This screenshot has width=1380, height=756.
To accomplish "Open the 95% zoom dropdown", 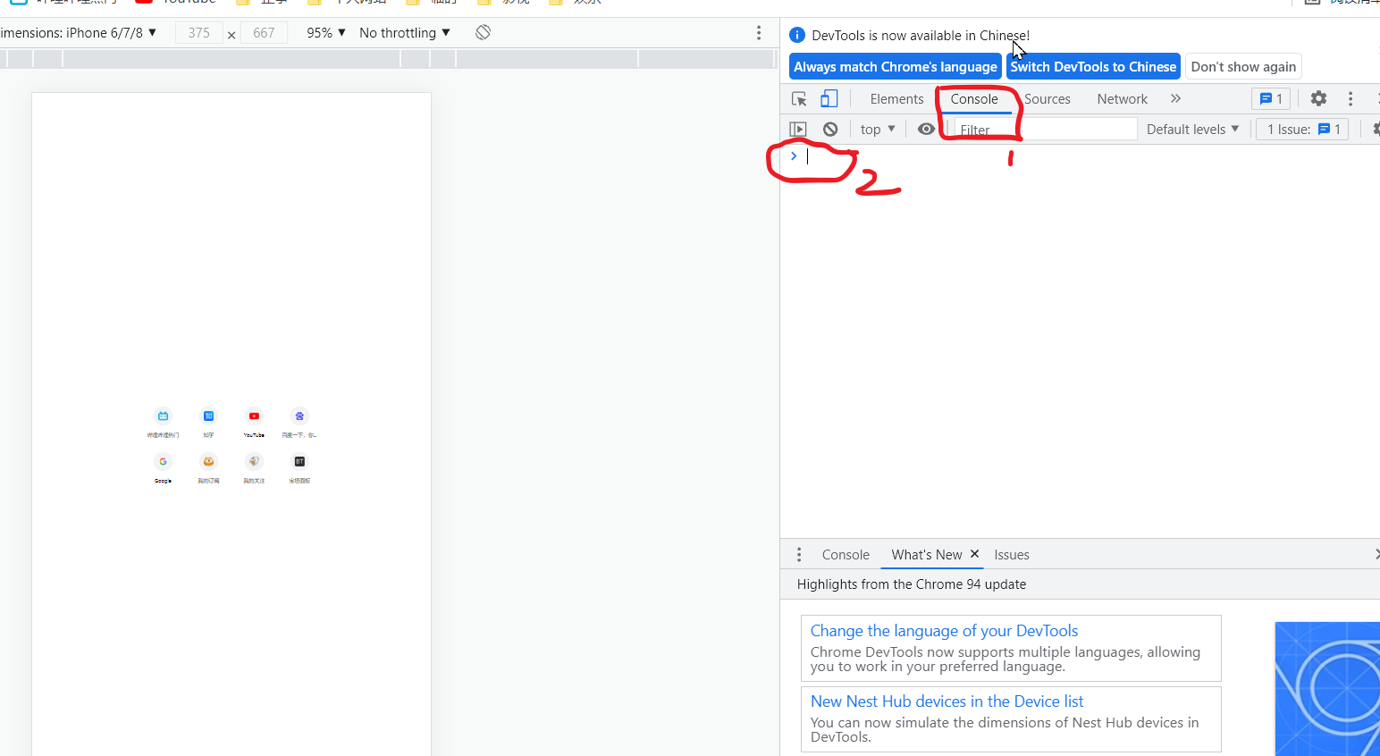I will [326, 33].
